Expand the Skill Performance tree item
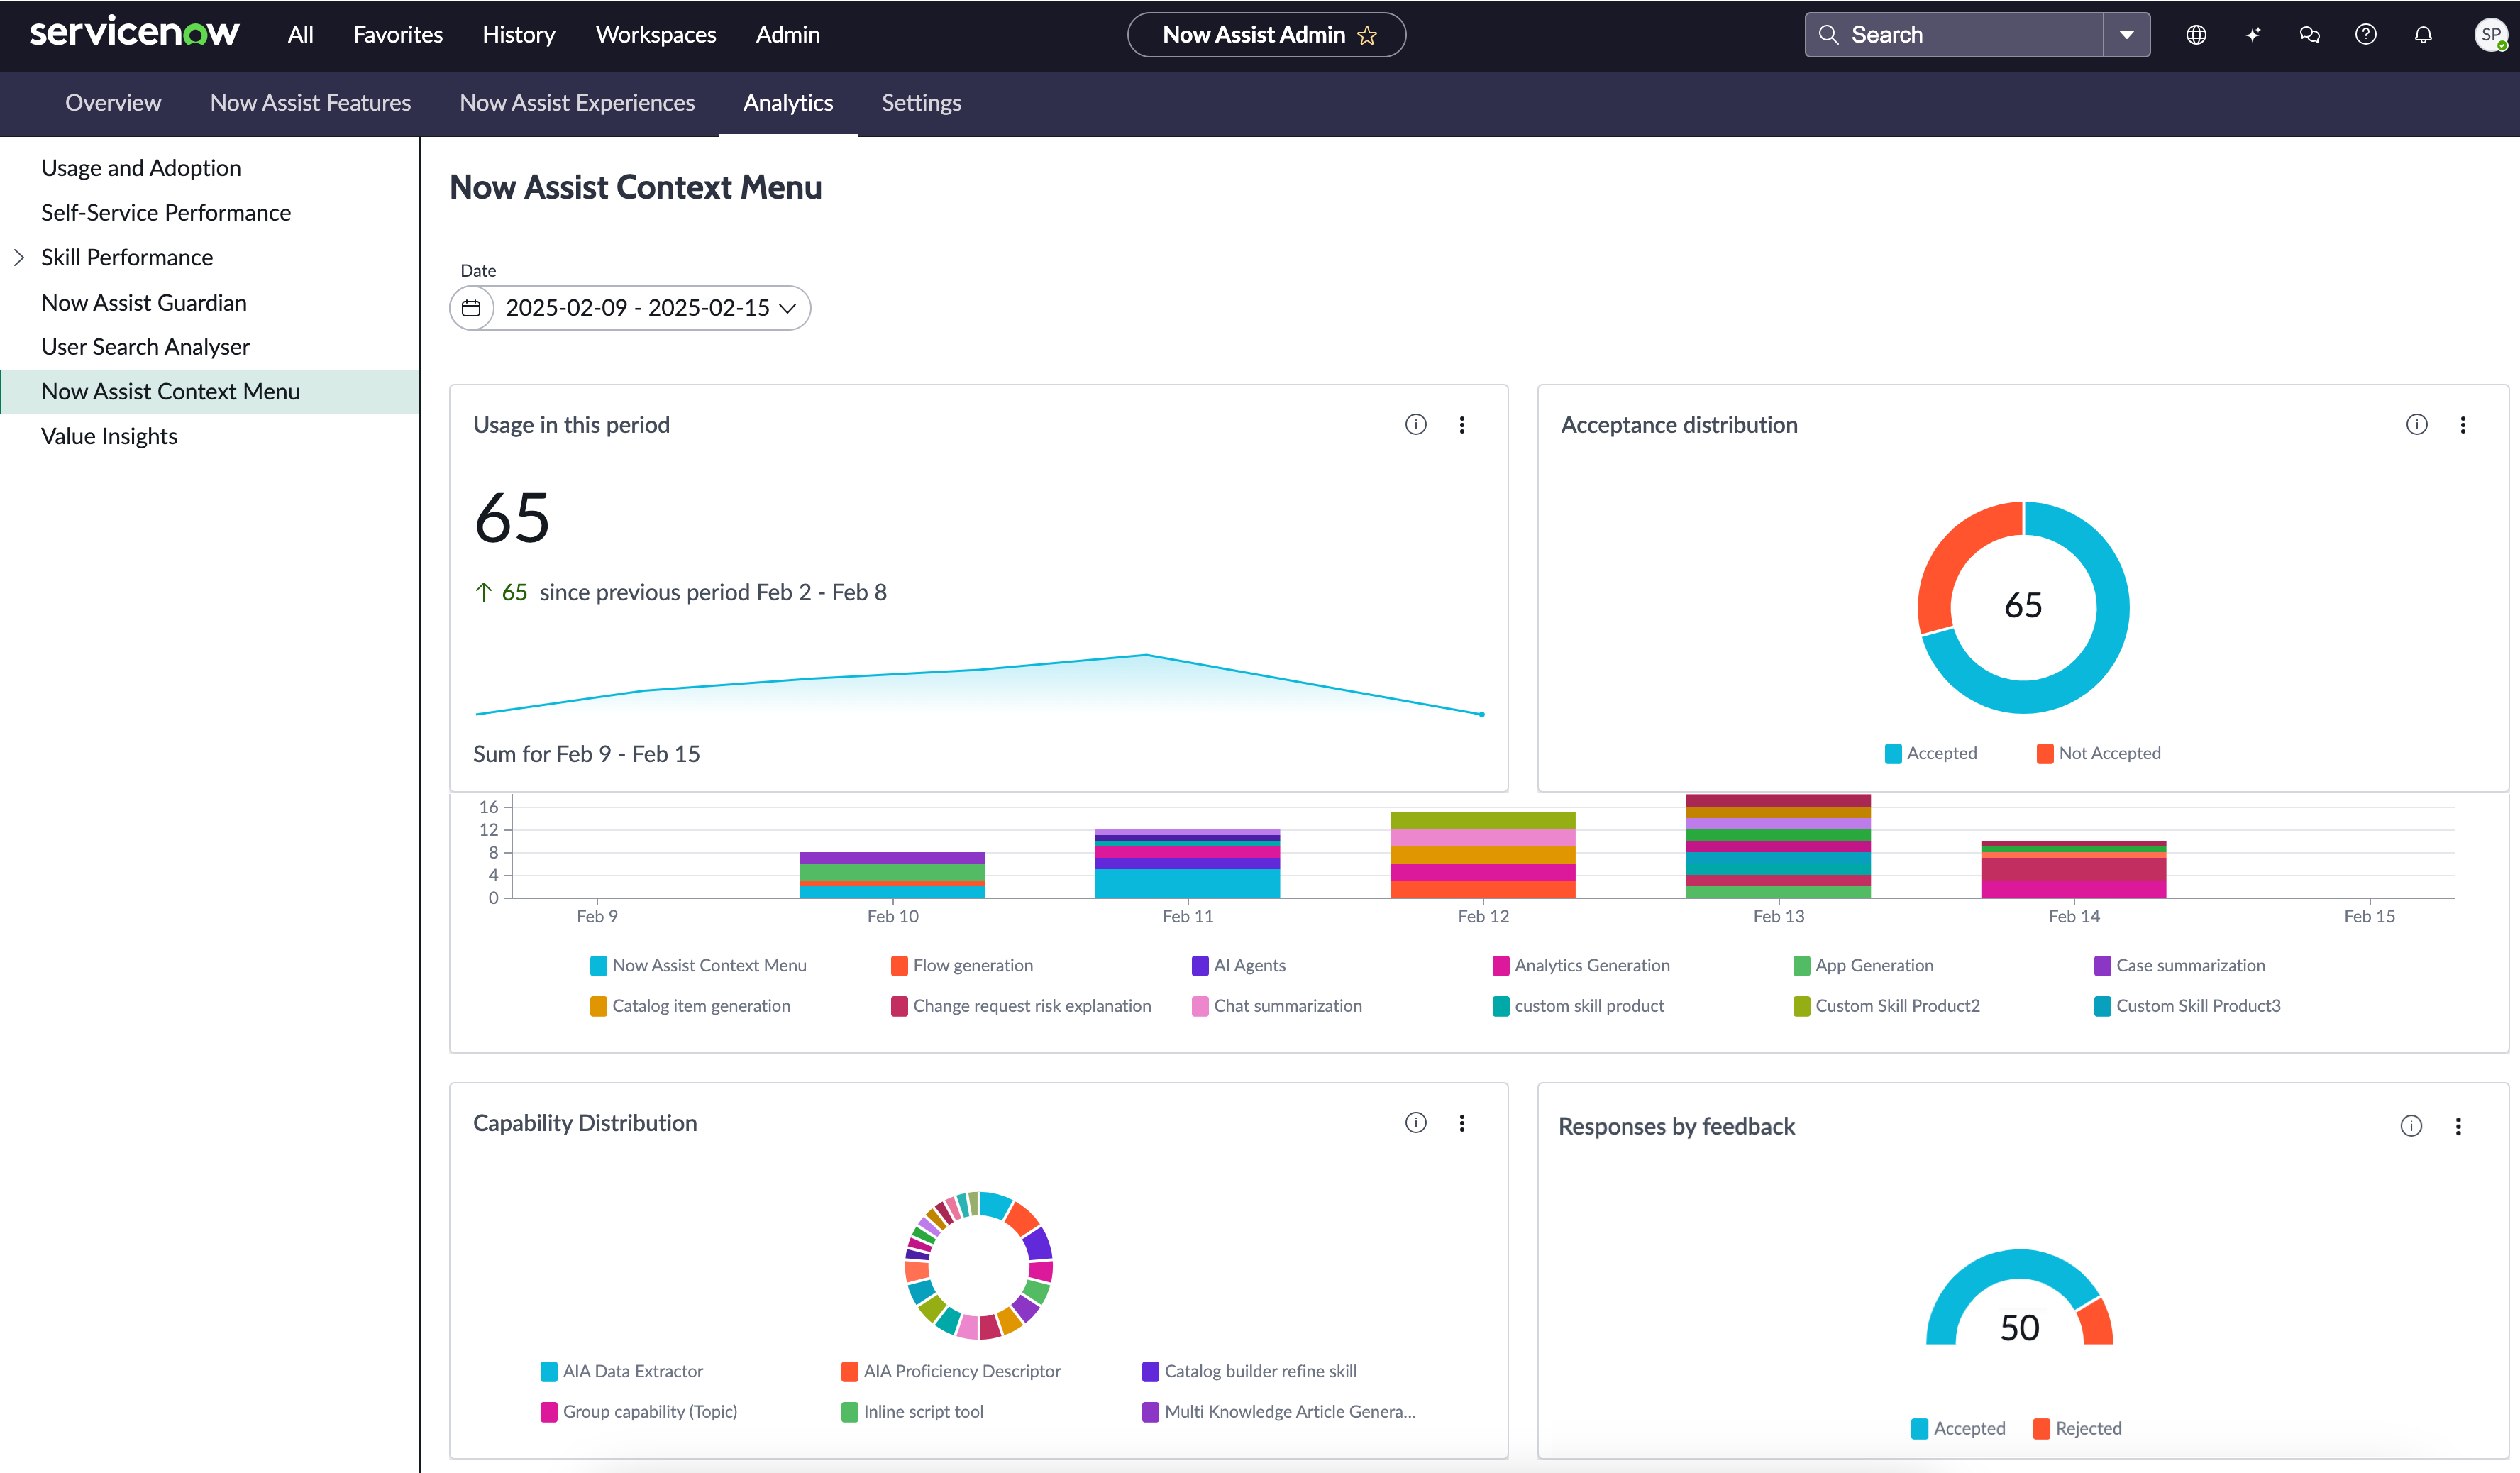 coord(19,257)
